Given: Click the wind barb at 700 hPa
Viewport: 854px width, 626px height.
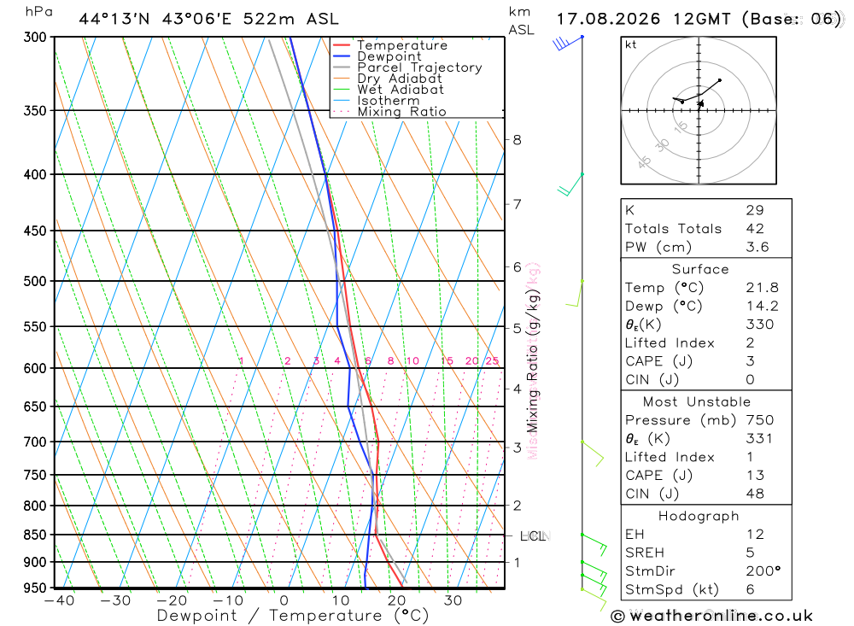Looking at the screenshot, I should (x=593, y=453).
